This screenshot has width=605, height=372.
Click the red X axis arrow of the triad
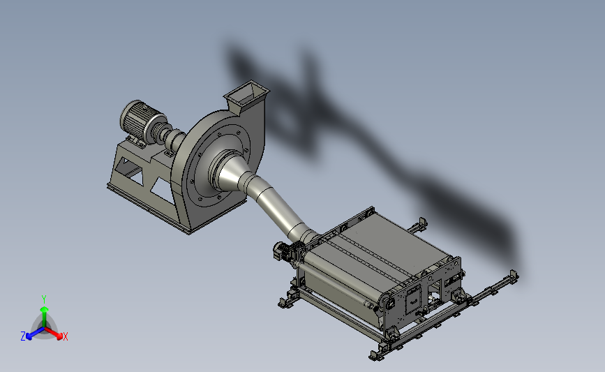pos(55,333)
